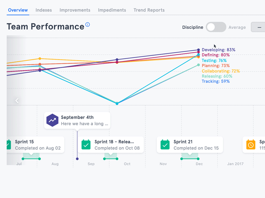Open the Trend Reports tab
Viewport: 265px width, 198px height.
click(x=149, y=10)
